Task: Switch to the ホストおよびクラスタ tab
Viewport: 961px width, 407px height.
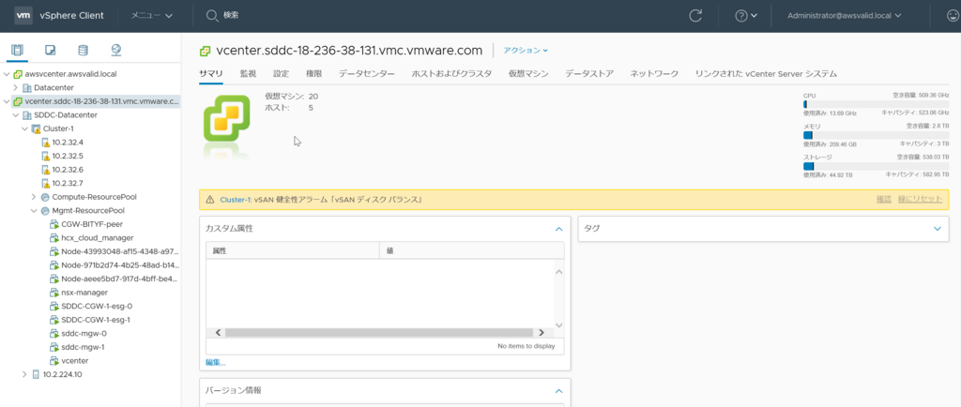Action: 451,73
